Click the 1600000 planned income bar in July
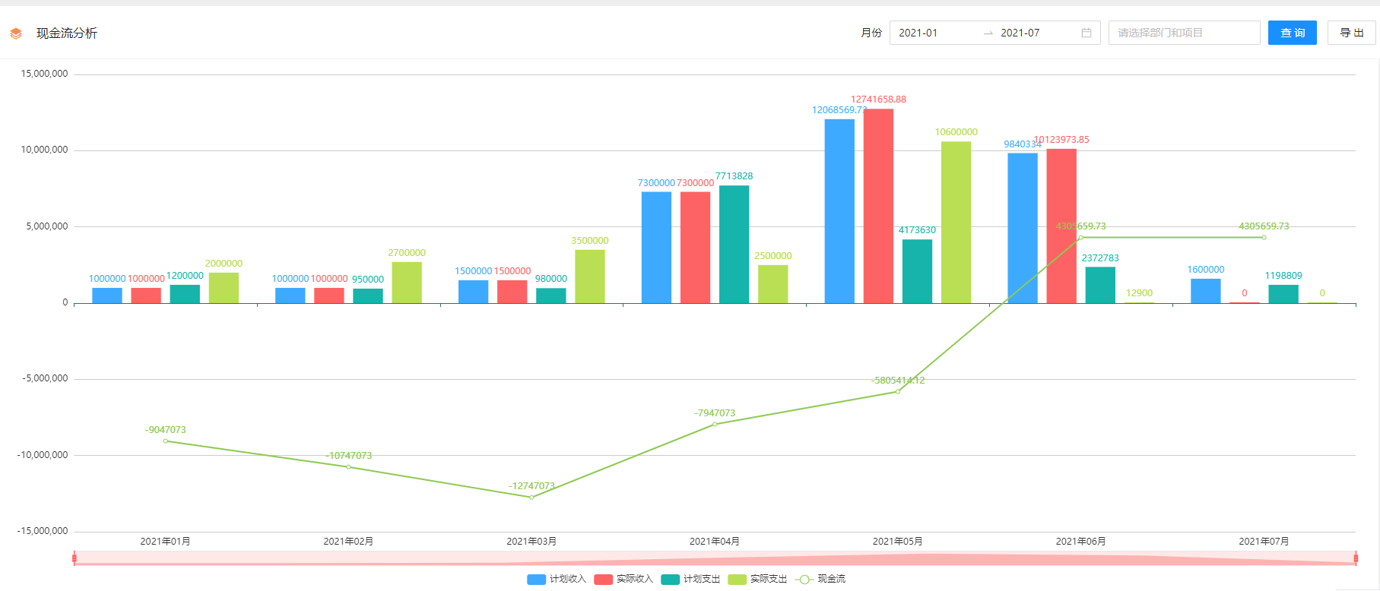Screen dimensions: 1380x591 (x=1205, y=291)
